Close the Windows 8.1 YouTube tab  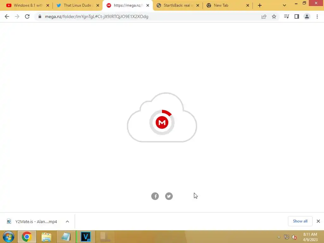pos(48,6)
